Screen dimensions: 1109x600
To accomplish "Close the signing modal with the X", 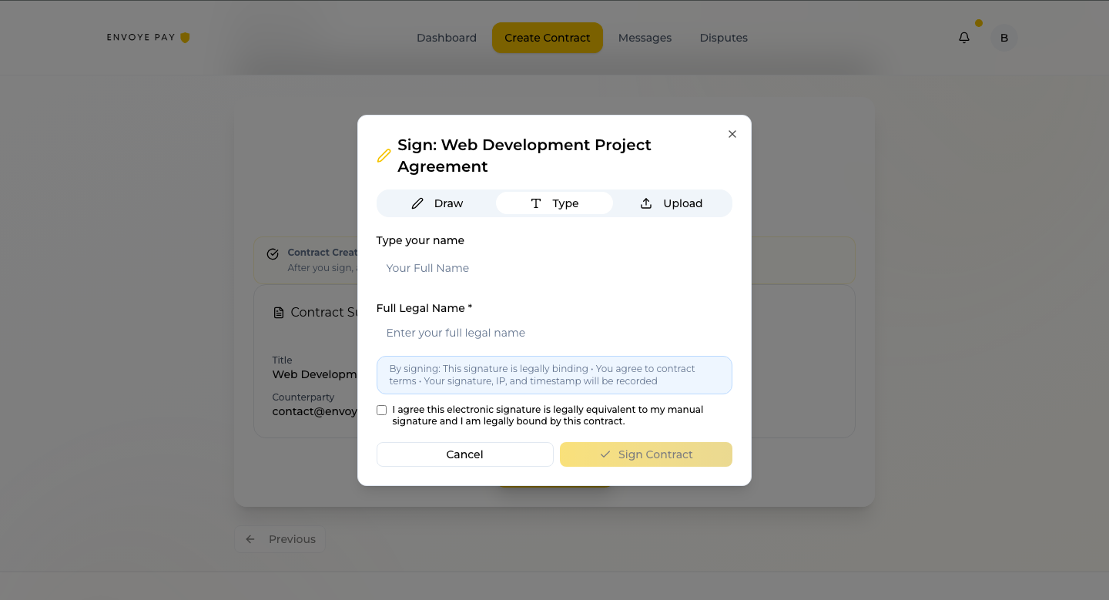I will (732, 133).
